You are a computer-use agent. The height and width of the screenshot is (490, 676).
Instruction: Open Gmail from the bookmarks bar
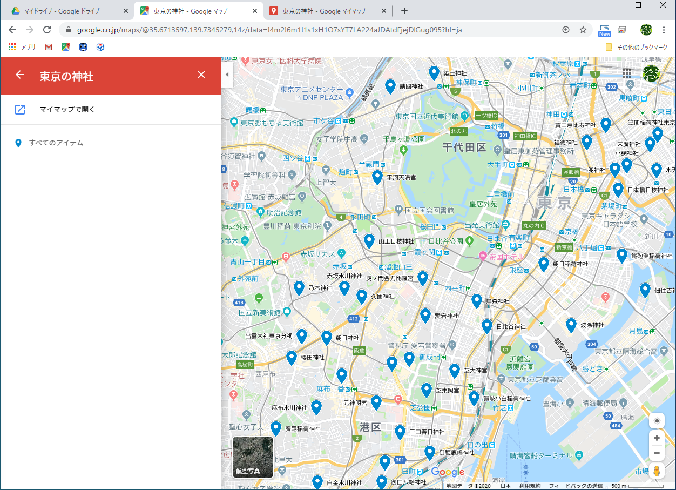click(48, 47)
